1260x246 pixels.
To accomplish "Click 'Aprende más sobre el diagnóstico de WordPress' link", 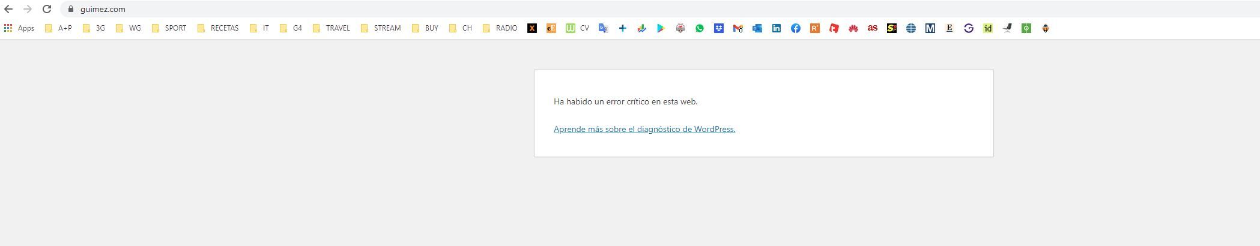I will point(644,129).
